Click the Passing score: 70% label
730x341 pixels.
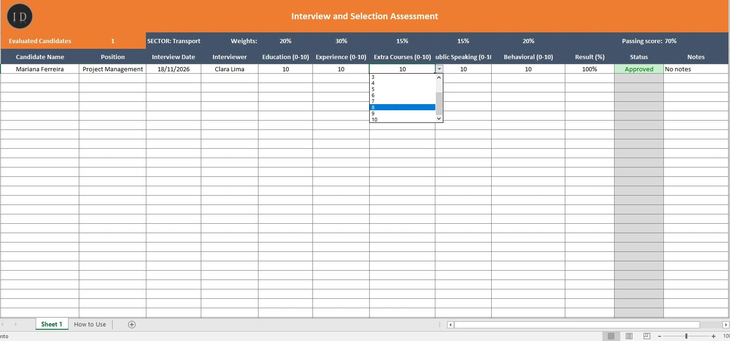pyautogui.click(x=649, y=41)
